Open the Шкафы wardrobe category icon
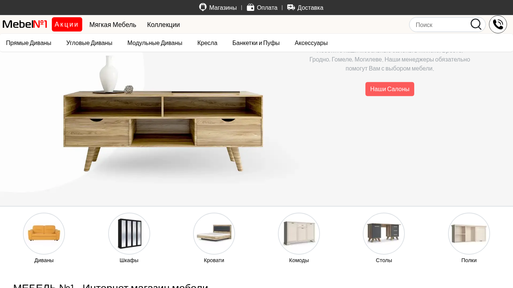 click(129, 234)
